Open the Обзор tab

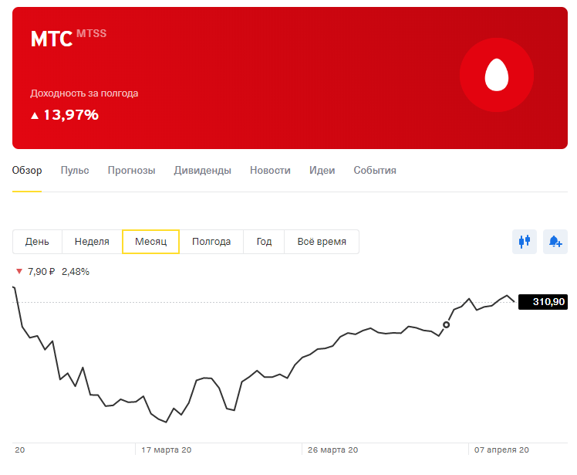click(27, 170)
